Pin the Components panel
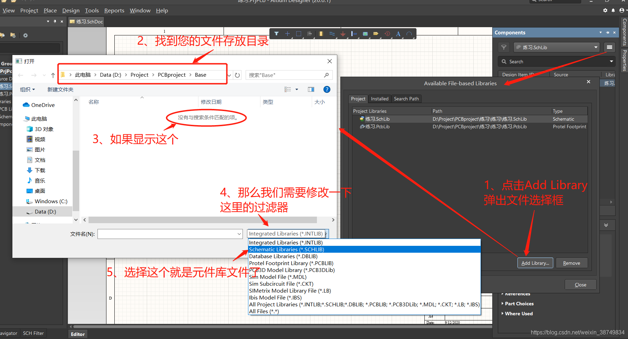This screenshot has width=628, height=339. coord(608,33)
